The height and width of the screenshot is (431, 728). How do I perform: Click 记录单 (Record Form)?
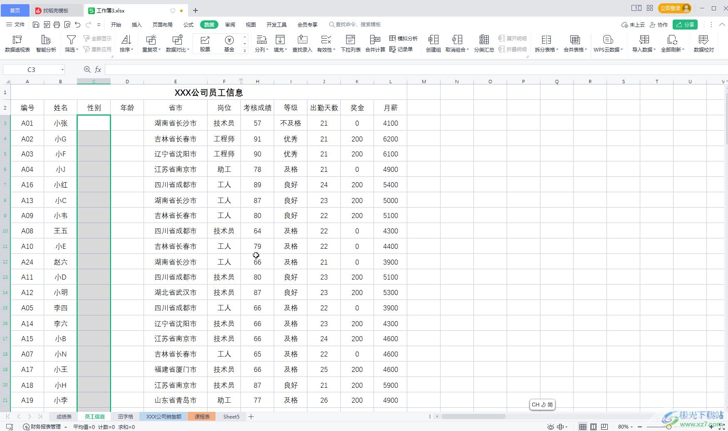tap(401, 49)
